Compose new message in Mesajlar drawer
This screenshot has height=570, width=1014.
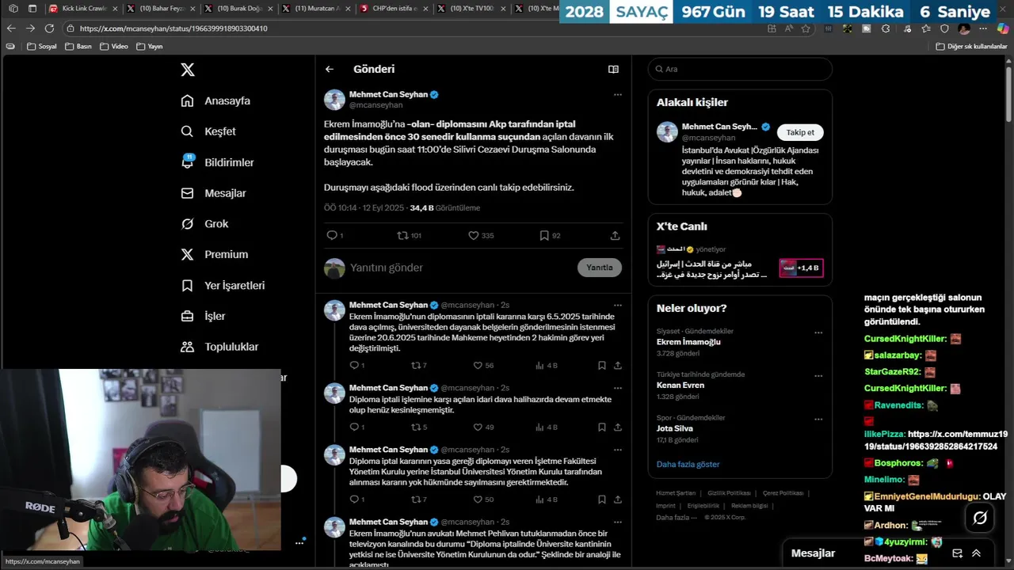pyautogui.click(x=957, y=553)
